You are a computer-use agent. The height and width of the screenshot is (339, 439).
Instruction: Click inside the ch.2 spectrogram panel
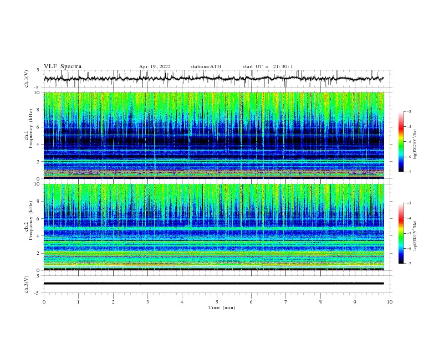click(x=213, y=227)
